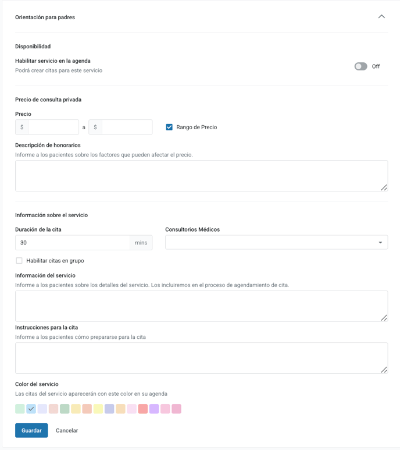400x450 pixels.
Task: Choose the purple color swatch
Action: coord(154,409)
